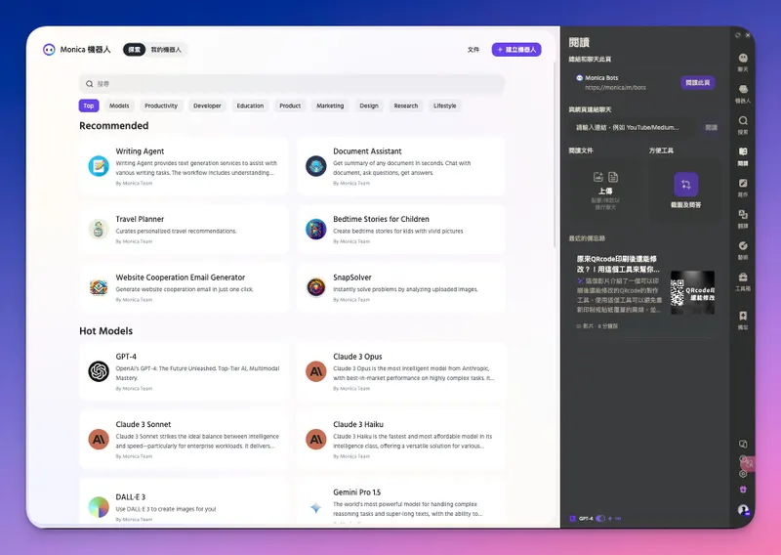The image size is (781, 555).
Task: Open the Writing Agent card title
Action: click(140, 151)
